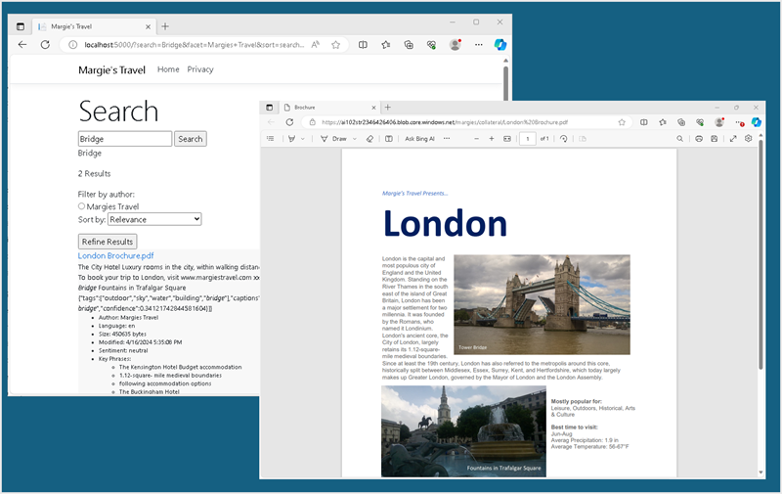Edit the PDF page number field
Screen dimensions: 782x494
(528, 139)
